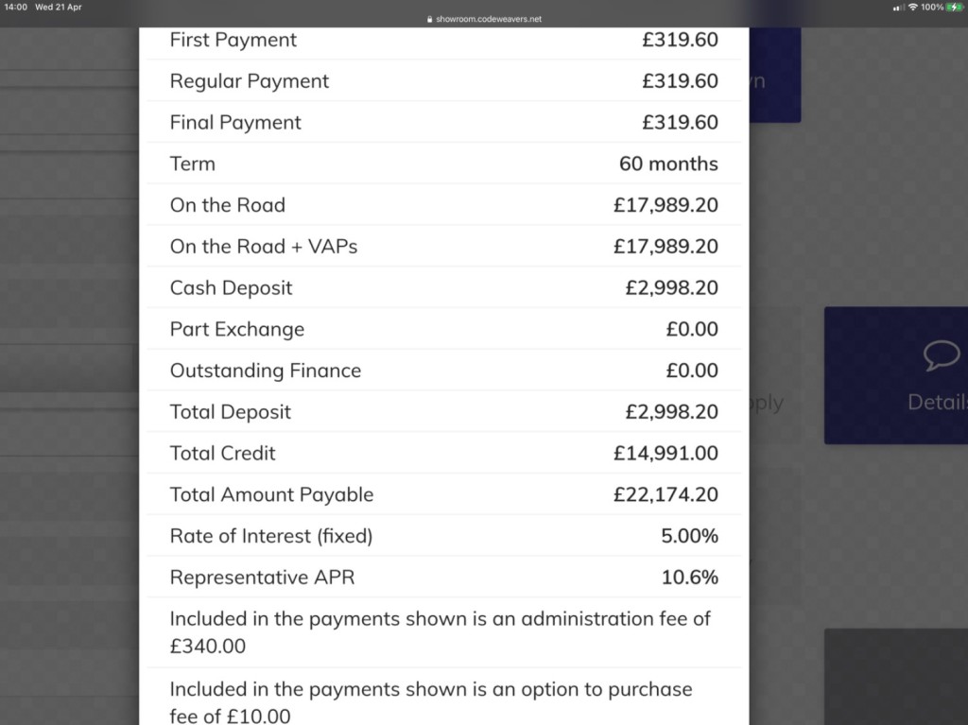
Task: Select the Details button label
Action: [937, 402]
